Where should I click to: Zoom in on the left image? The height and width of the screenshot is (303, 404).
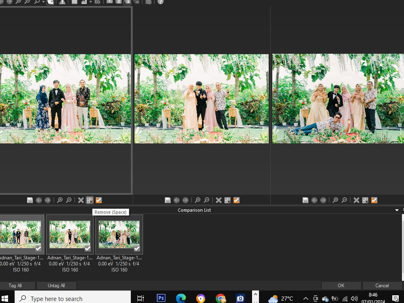click(59, 200)
